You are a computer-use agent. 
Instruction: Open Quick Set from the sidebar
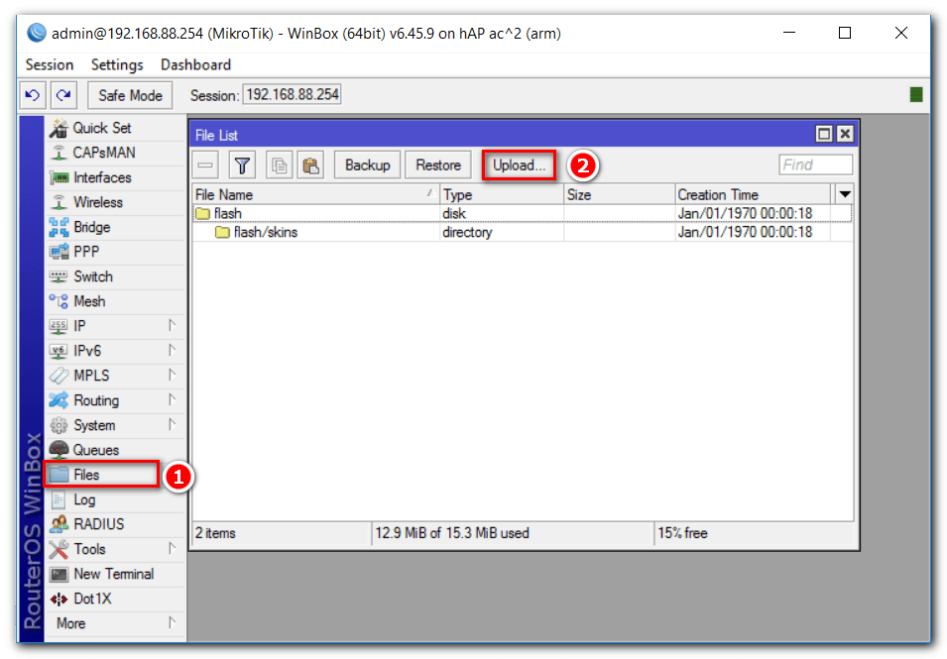click(x=101, y=128)
